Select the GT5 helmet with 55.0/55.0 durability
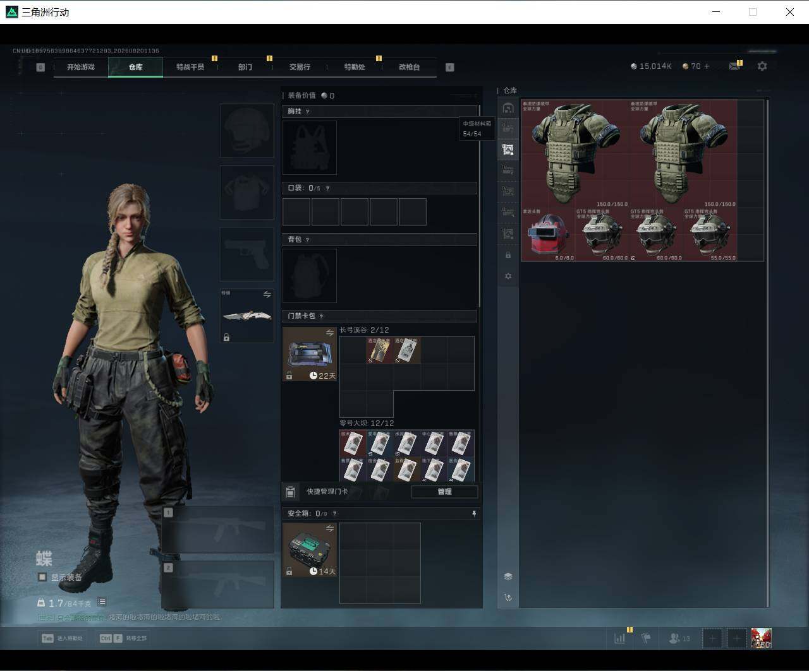This screenshot has height=671, width=809. pos(710,234)
